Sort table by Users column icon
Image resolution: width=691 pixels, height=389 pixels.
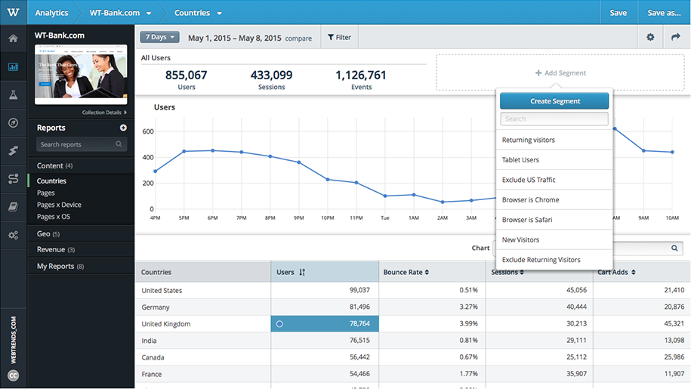coord(302,272)
